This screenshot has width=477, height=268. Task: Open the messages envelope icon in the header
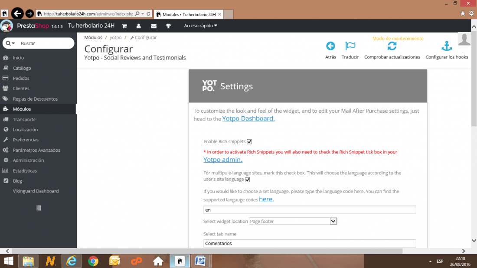(x=154, y=26)
